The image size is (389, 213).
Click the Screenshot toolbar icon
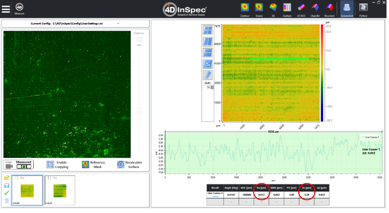[x=347, y=9]
